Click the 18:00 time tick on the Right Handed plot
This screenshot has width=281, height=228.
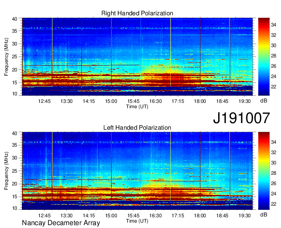point(200,101)
